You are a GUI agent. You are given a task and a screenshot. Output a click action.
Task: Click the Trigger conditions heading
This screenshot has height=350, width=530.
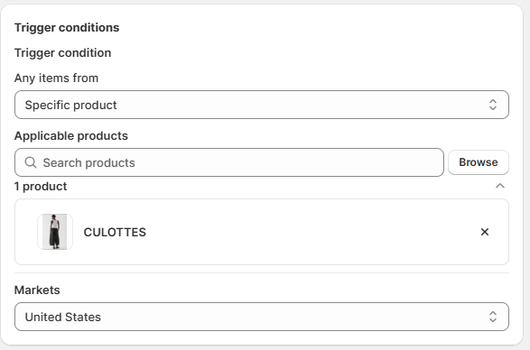67,27
